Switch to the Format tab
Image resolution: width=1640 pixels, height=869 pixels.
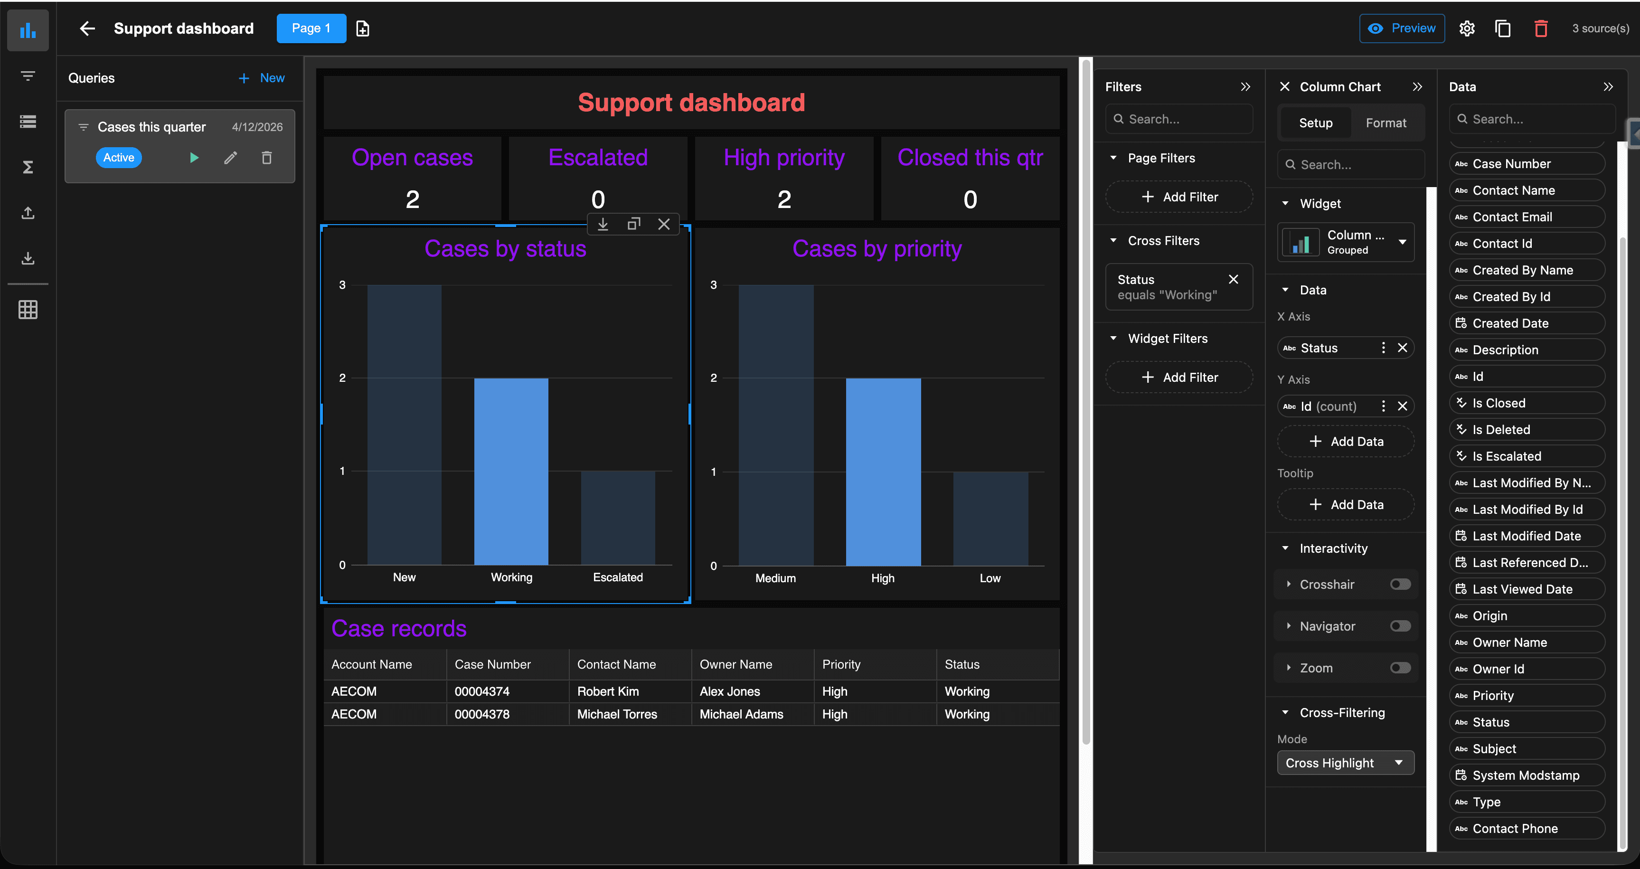1386,123
